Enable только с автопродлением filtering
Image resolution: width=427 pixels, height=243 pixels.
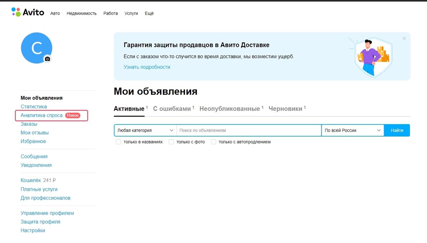coord(213,142)
